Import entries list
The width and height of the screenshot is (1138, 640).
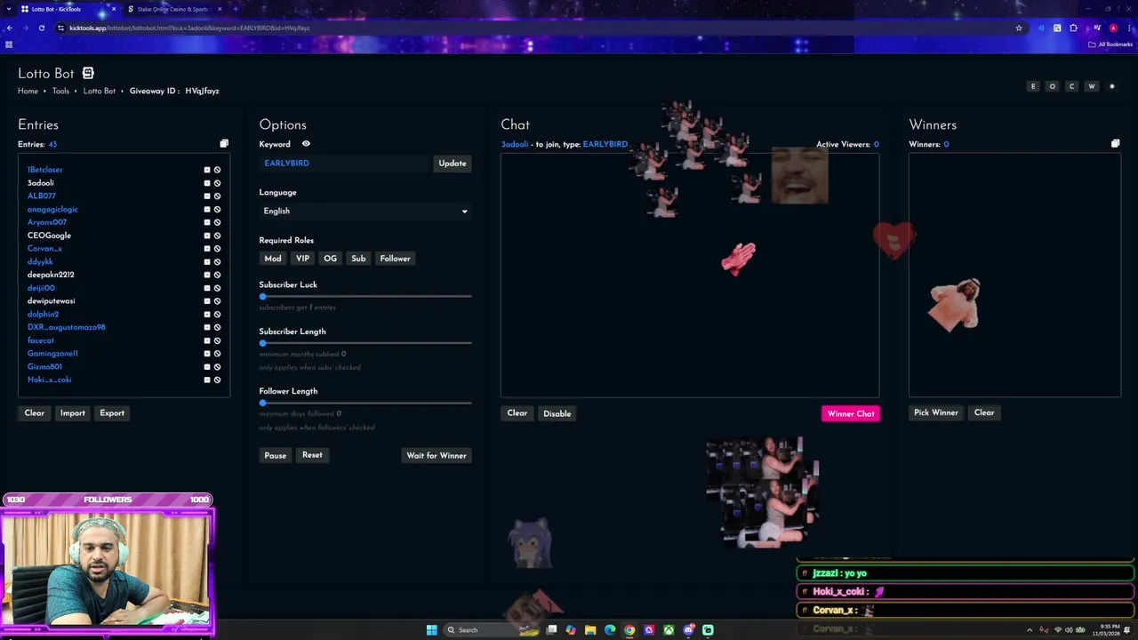73,413
